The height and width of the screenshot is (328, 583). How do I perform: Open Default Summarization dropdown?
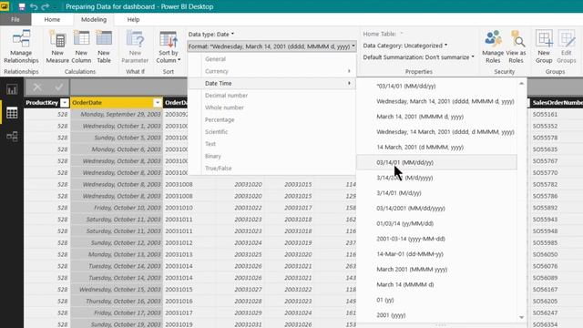(x=419, y=57)
